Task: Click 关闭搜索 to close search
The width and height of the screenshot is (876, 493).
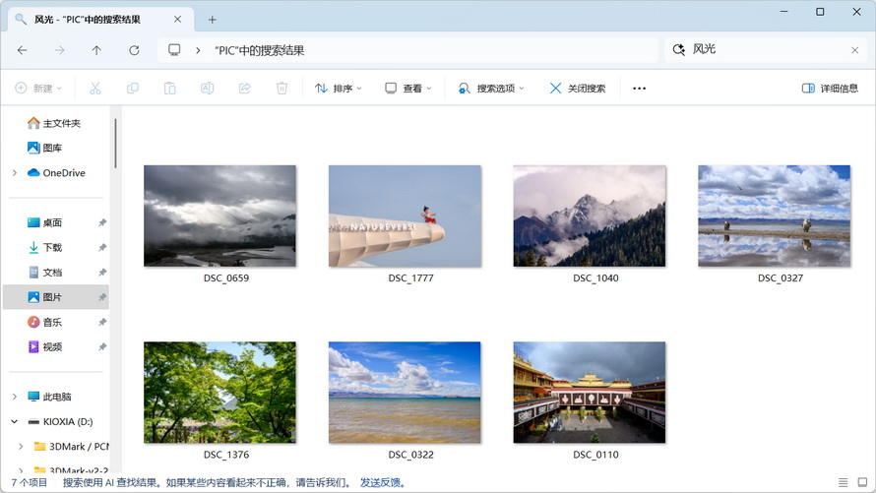Action: pyautogui.click(x=577, y=89)
